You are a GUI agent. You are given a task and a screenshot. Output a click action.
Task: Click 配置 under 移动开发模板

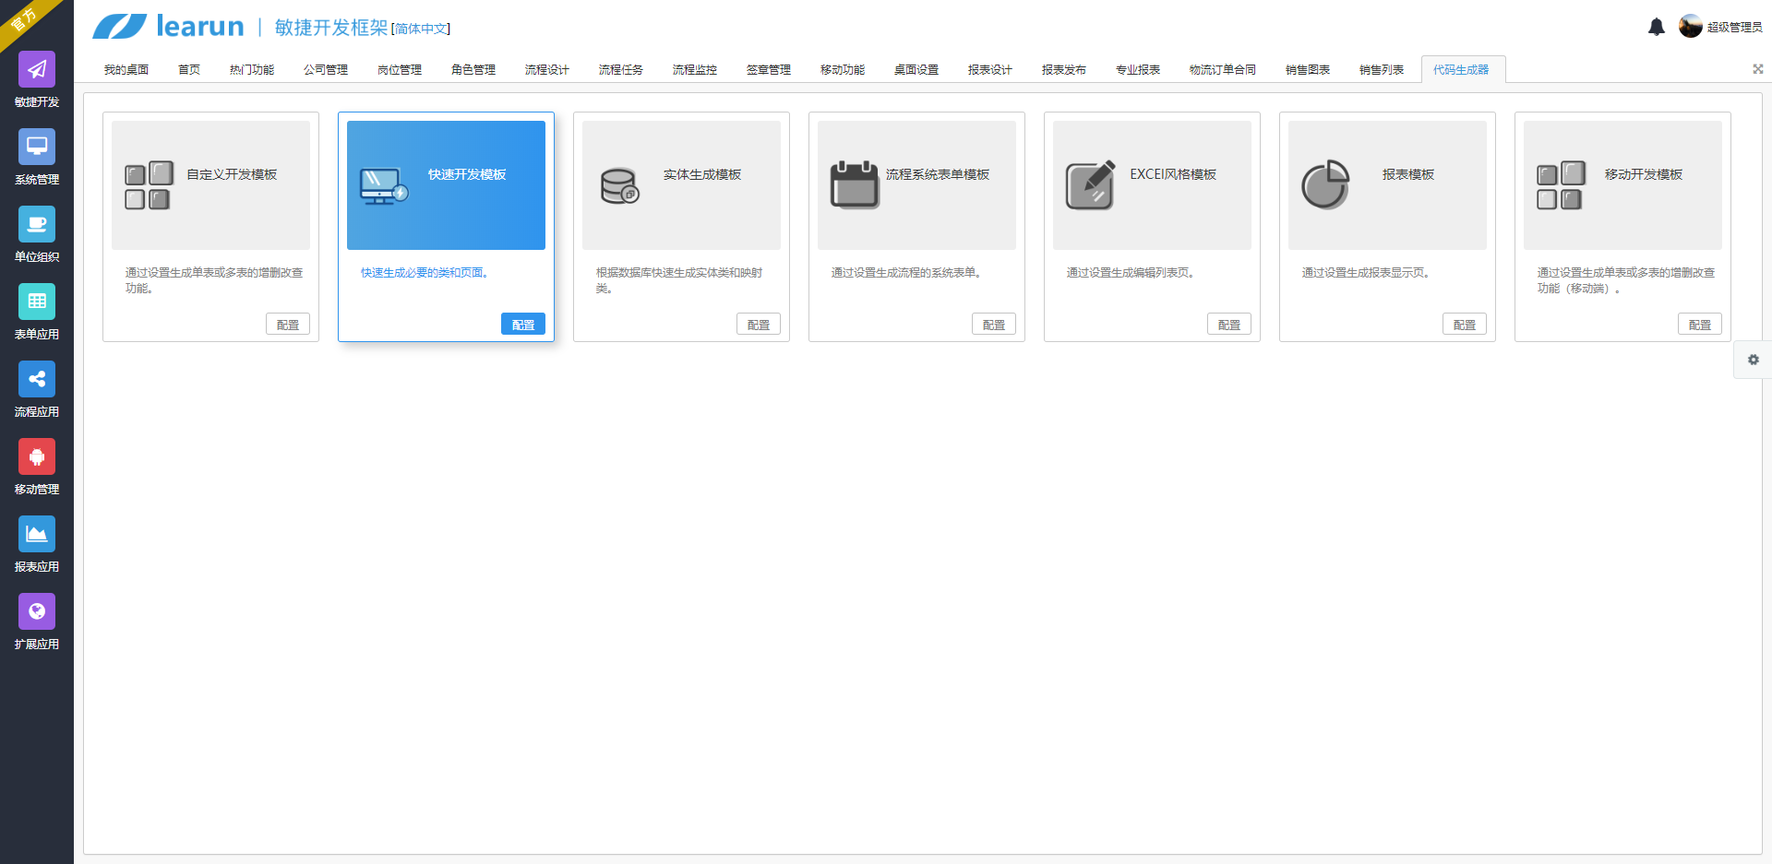1700,325
